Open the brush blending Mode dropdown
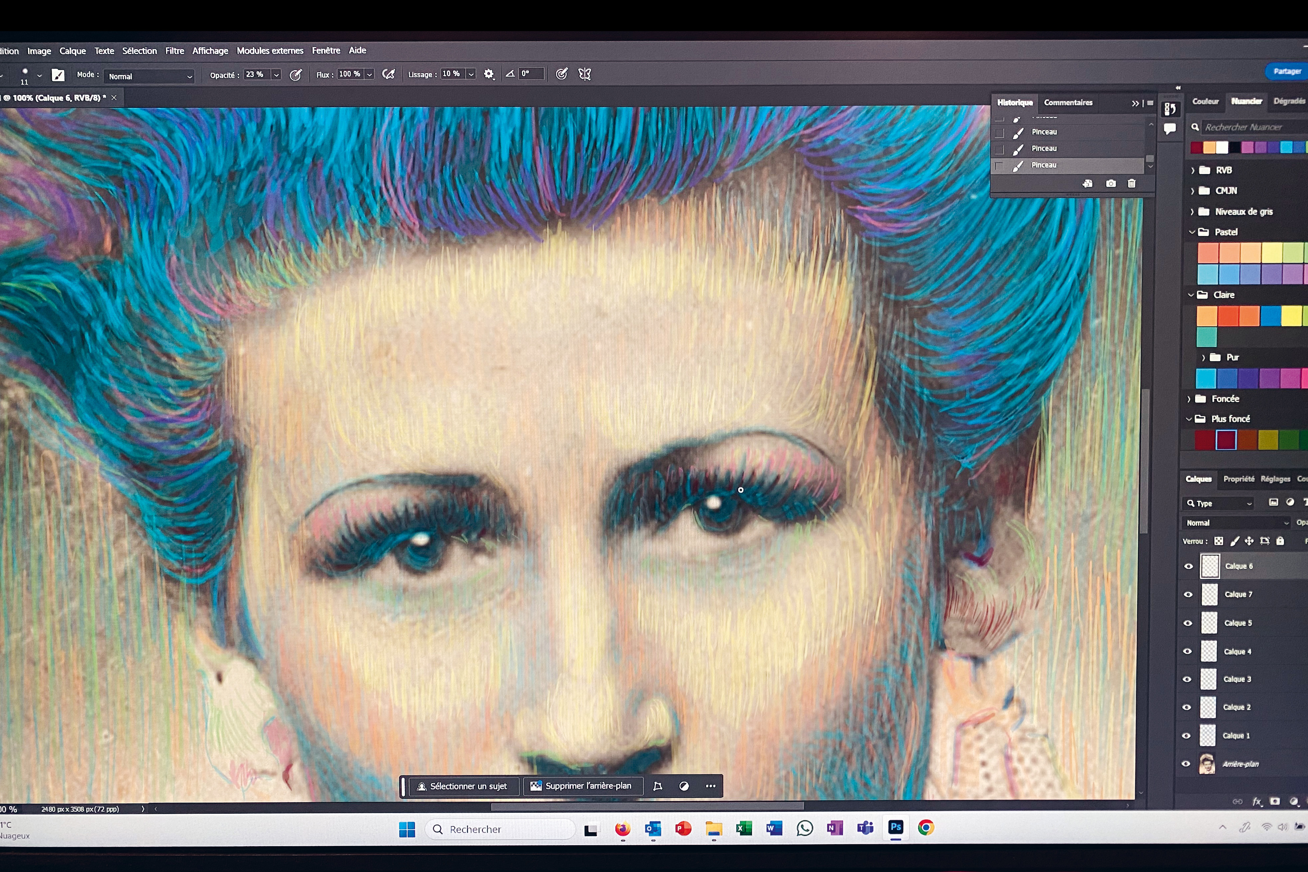 point(149,76)
